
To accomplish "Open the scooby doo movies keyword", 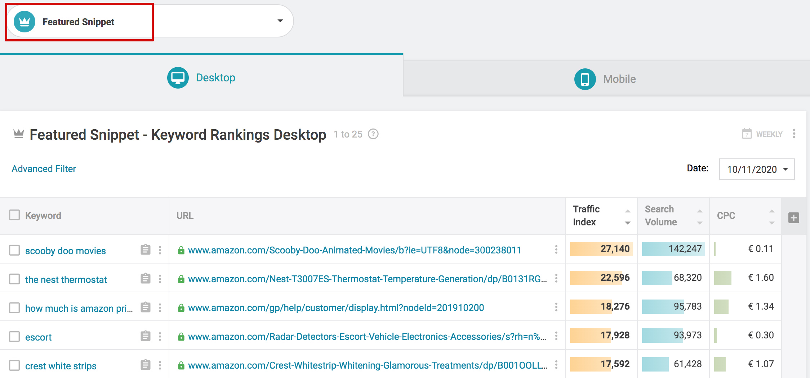I will pyautogui.click(x=66, y=251).
